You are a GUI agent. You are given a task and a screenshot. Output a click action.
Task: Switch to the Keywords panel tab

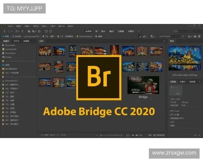pos(182,81)
